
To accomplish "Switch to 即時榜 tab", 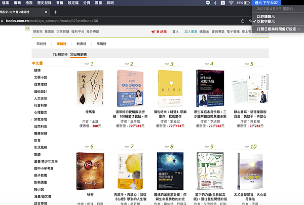I will (42, 44).
